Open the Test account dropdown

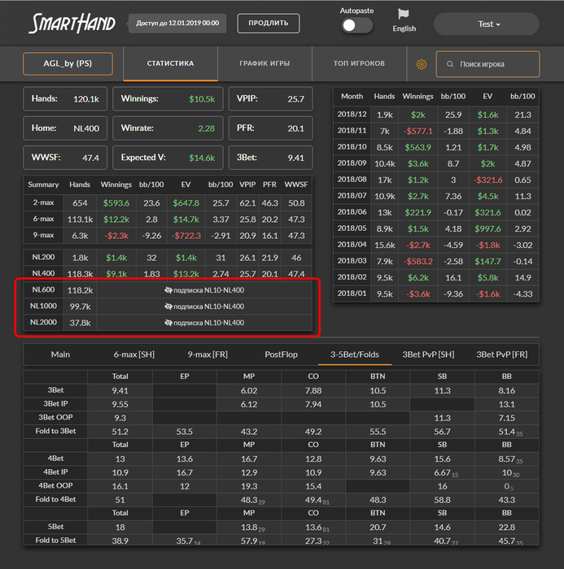pos(487,24)
